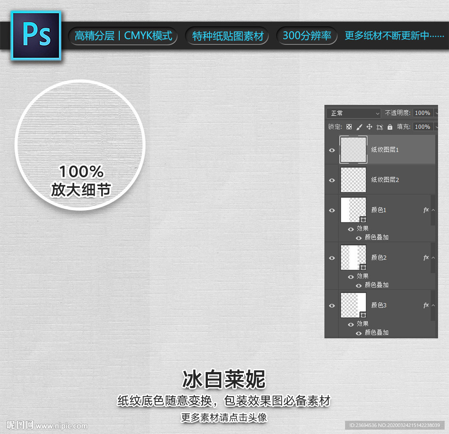Image resolution: width=449 pixels, height=434 pixels.
Task: Click the fx icon on 颜色1 layer
Action: (x=426, y=210)
